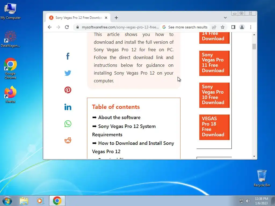Screen dimensions: 275x206
Task: Open the Chrome three-dot menu
Action: pos(251,27)
